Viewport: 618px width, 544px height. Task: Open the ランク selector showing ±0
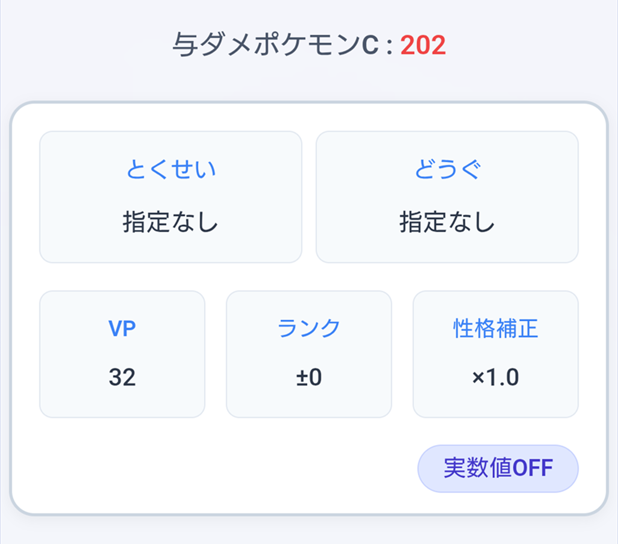[x=308, y=354]
